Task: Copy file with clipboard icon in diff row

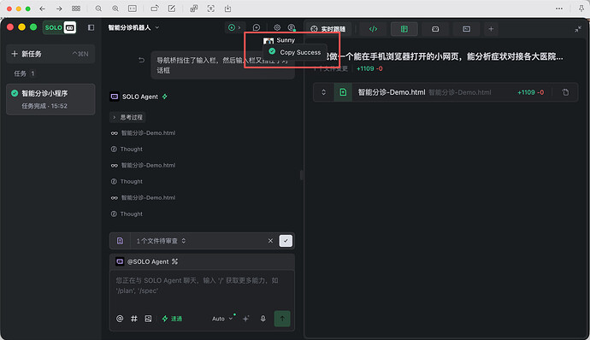Action: coord(565,92)
